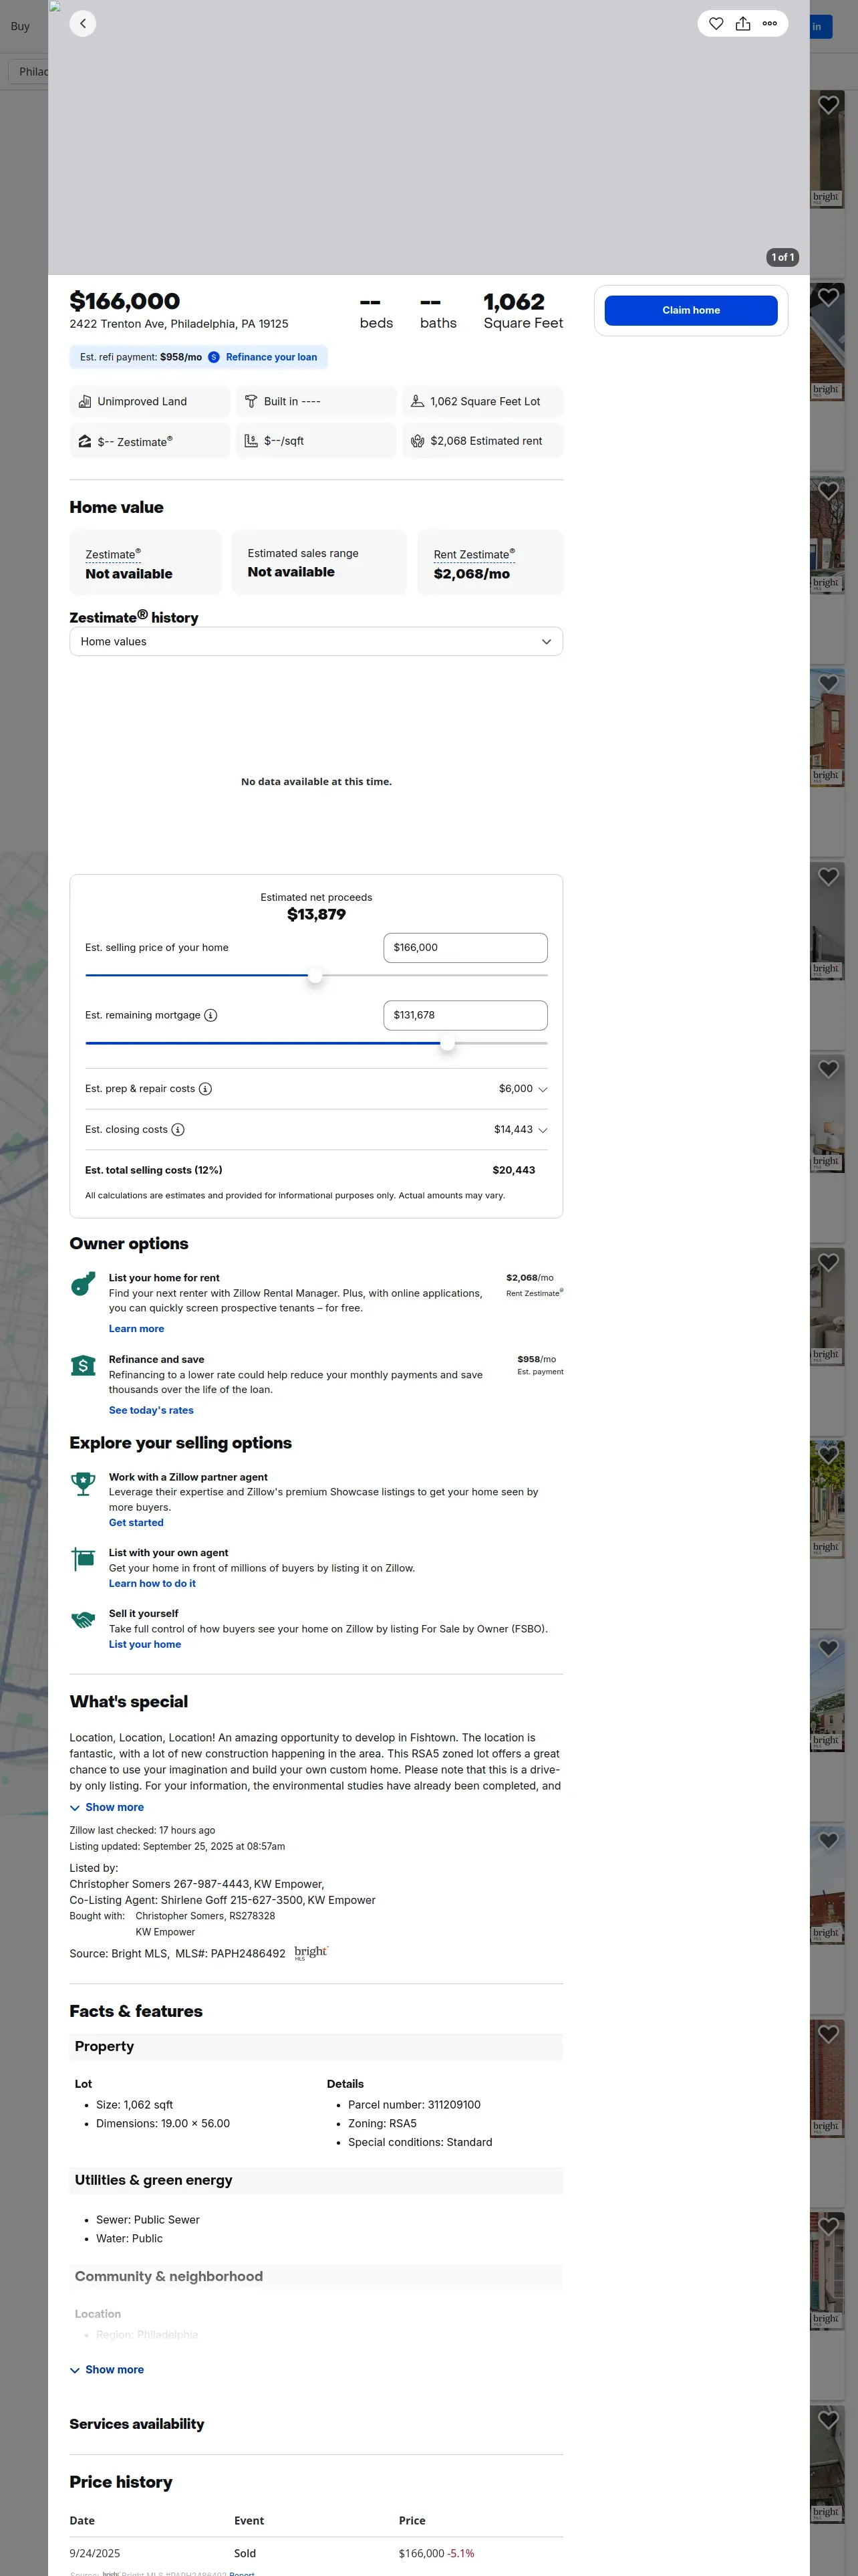Viewport: 858px width, 2576px height.
Task: Click MLS#: PAPH2486492 text
Action: coord(231,1953)
